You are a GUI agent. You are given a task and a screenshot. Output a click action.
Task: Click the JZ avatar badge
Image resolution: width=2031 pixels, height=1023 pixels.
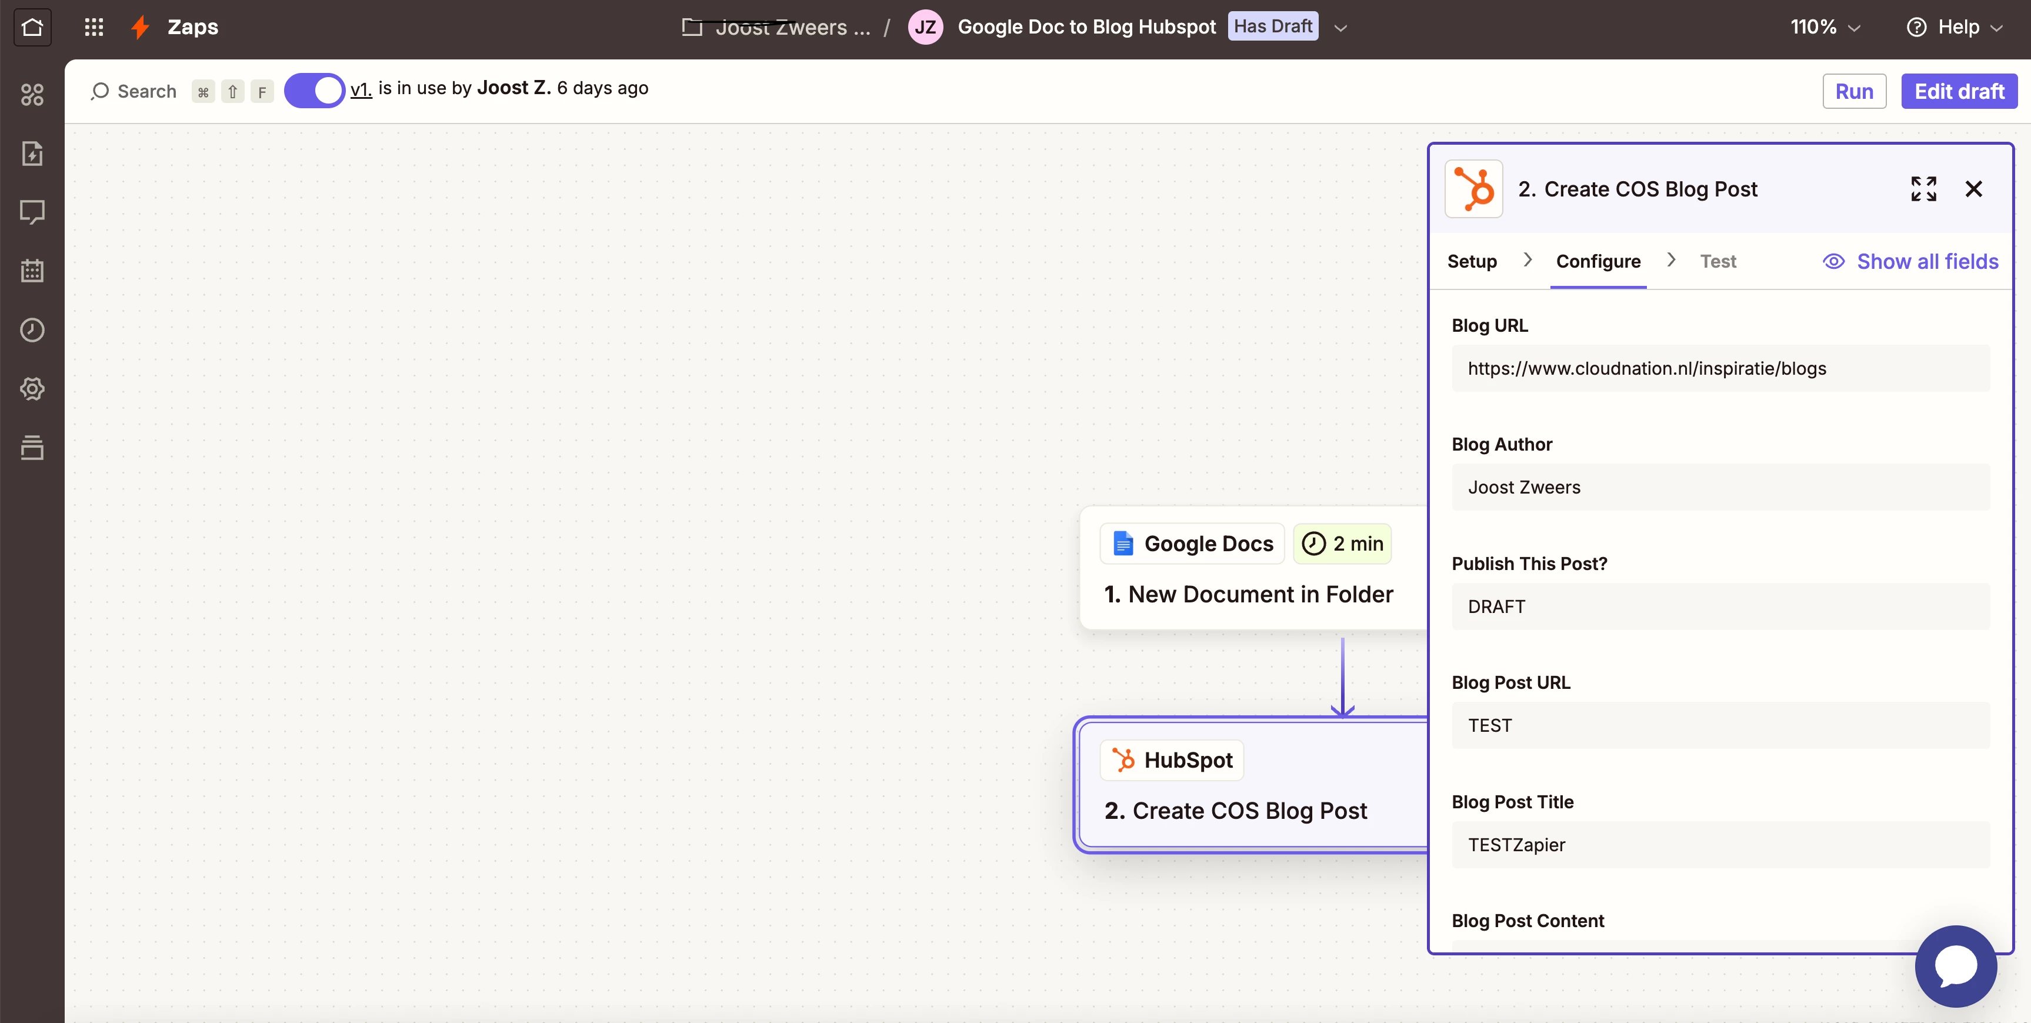925,27
